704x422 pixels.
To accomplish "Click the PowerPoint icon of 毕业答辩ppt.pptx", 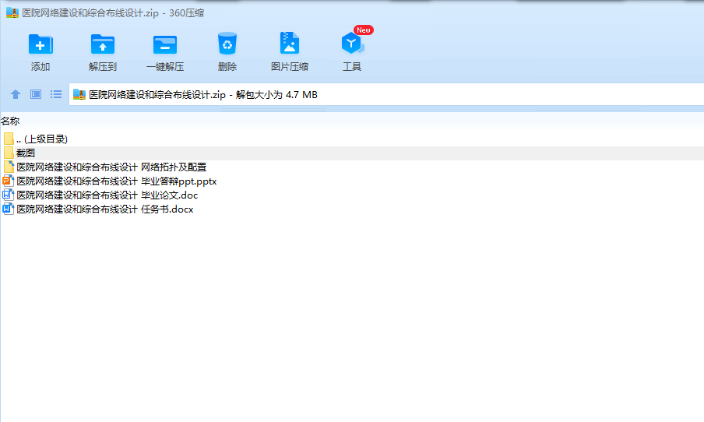I will click(x=8, y=181).
